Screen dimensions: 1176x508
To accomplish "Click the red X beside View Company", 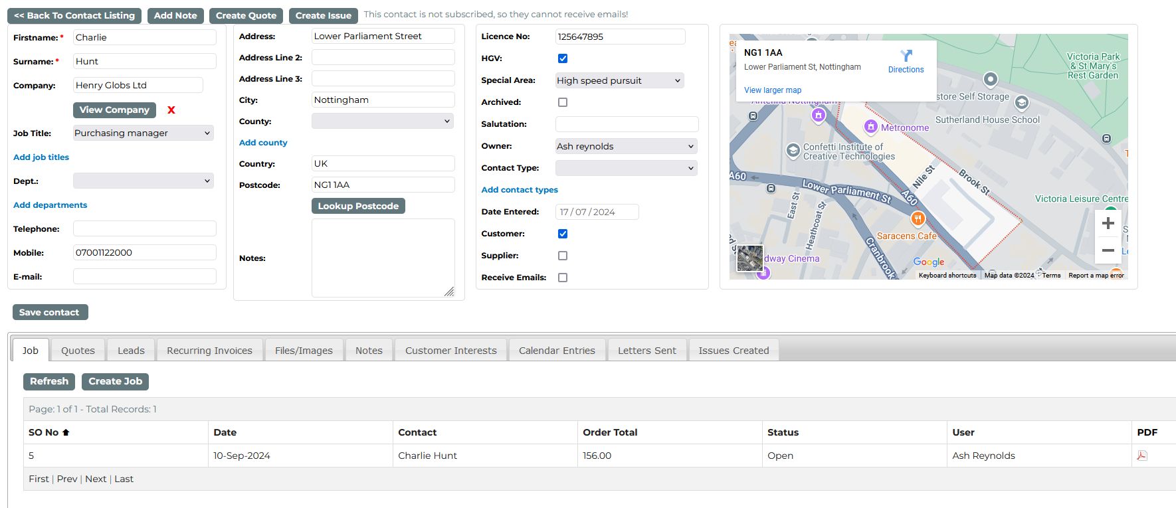I will 171,110.
